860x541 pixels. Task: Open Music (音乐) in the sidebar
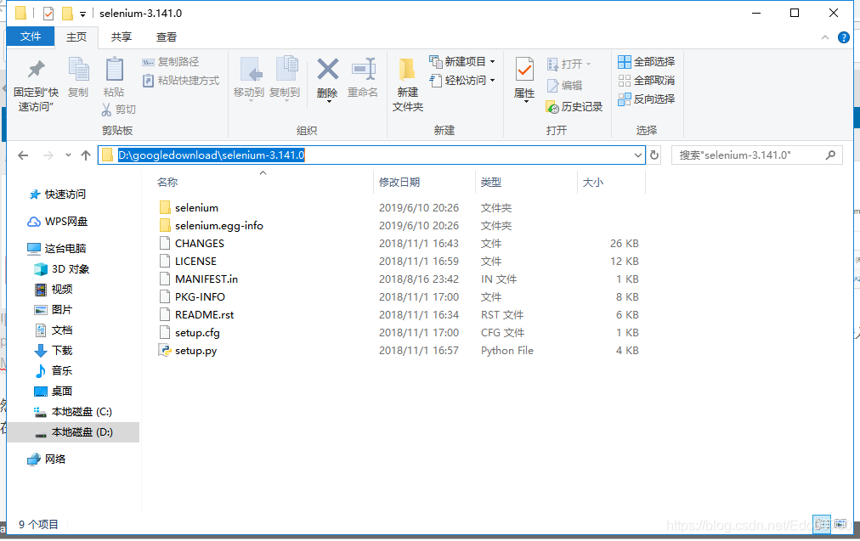point(54,370)
